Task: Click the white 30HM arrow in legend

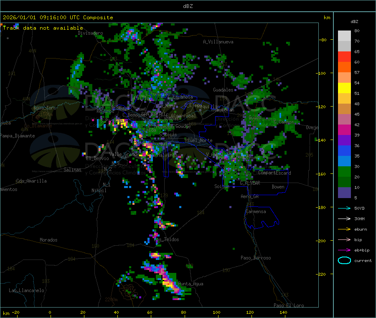Action: pyautogui.click(x=344, y=219)
